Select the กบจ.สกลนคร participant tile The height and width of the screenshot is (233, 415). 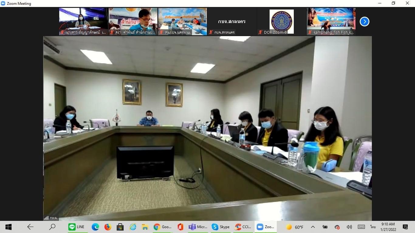[x=232, y=22]
